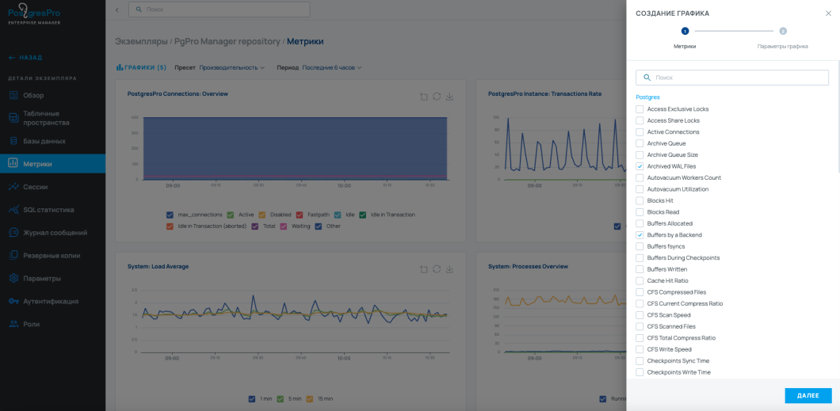Click the Резервные копии icon
Viewport: 840px width, 411px height.
[x=14, y=255]
